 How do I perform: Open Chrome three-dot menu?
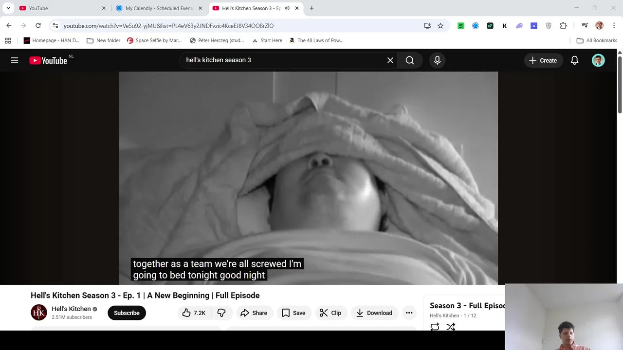point(614,26)
